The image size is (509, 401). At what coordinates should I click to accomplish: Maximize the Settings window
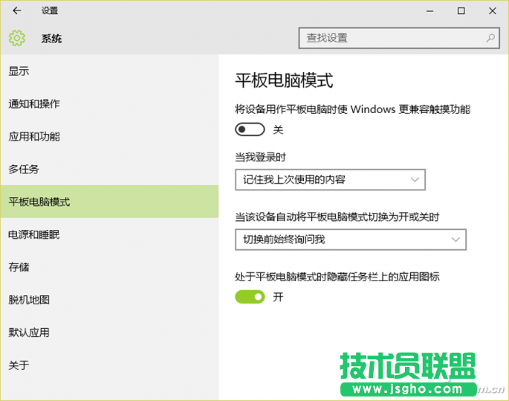461,11
